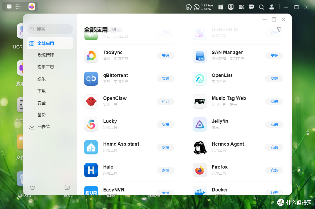Viewport: 315px width, 209px height.
Task: Install Hermes Agent
Action: coord(274,147)
